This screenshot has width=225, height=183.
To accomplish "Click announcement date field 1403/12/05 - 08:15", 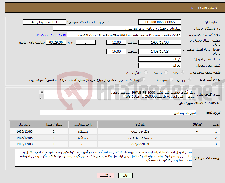I will click(44, 22).
